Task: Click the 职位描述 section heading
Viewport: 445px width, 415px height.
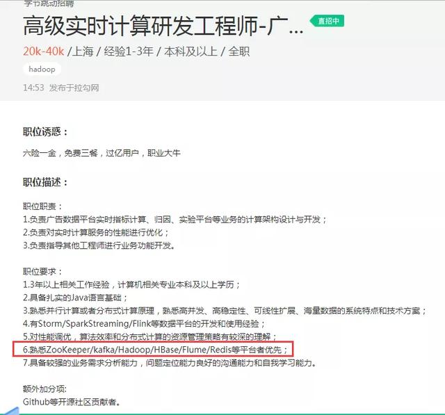Action: click(x=45, y=182)
